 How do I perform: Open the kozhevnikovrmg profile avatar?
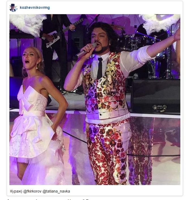coord(13,8)
